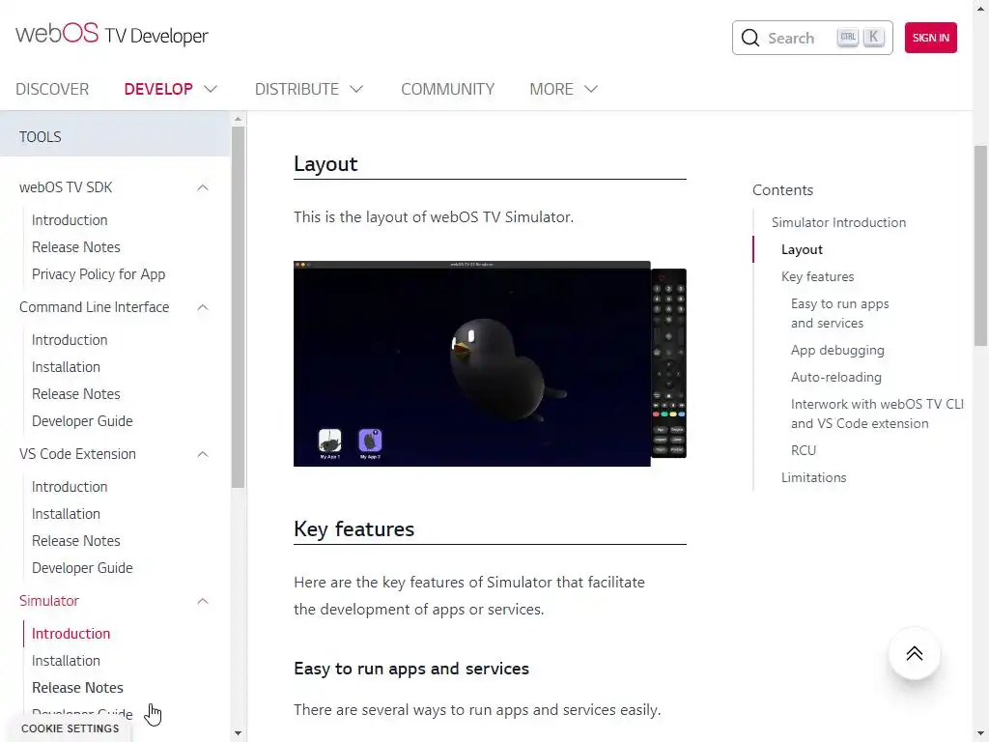Open the DISCOVER menu item
Screen dimensions: 989x742
tap(52, 89)
